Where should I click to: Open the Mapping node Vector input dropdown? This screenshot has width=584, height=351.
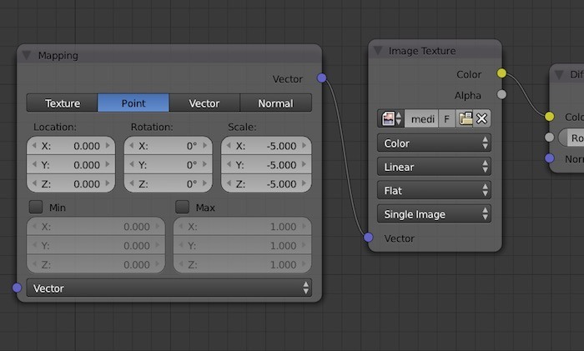(x=169, y=288)
